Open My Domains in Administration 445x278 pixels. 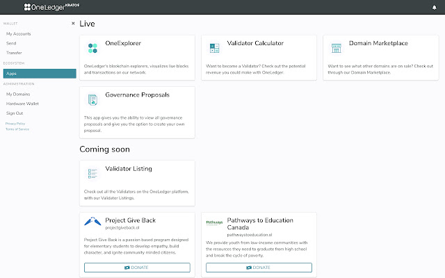[18, 95]
